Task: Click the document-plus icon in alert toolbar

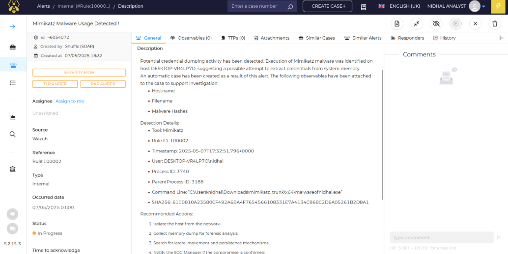Action: (x=397, y=24)
